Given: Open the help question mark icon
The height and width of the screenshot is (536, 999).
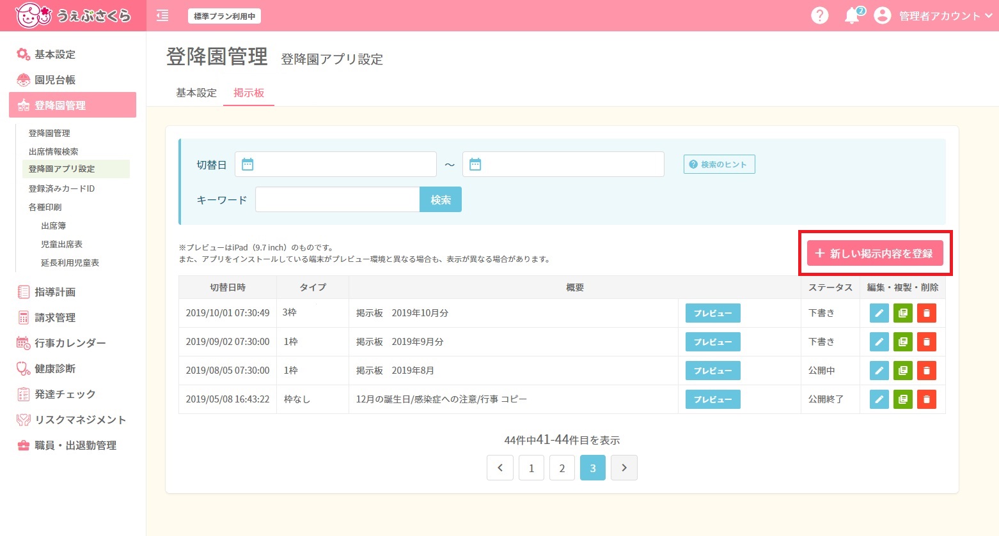Looking at the screenshot, I should (x=819, y=15).
